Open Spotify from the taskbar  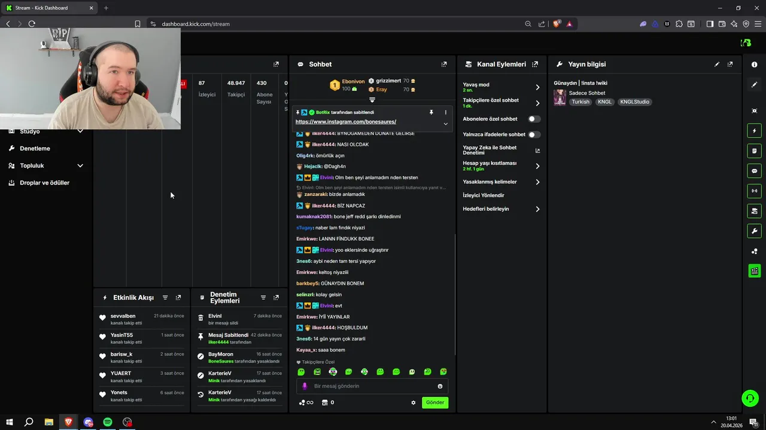108,422
